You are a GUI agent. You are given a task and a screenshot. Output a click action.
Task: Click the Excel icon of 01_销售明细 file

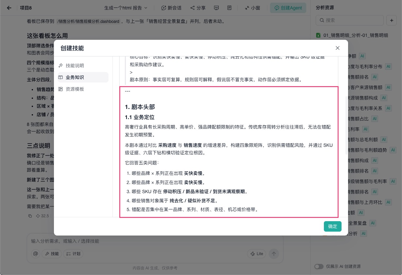[x=318, y=35]
